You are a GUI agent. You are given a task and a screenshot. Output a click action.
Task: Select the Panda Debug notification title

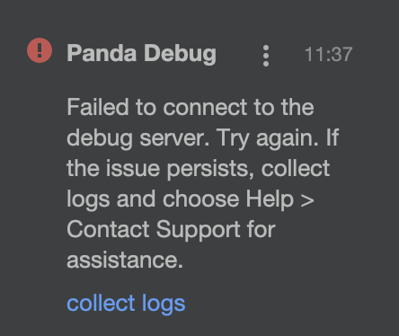(x=141, y=54)
